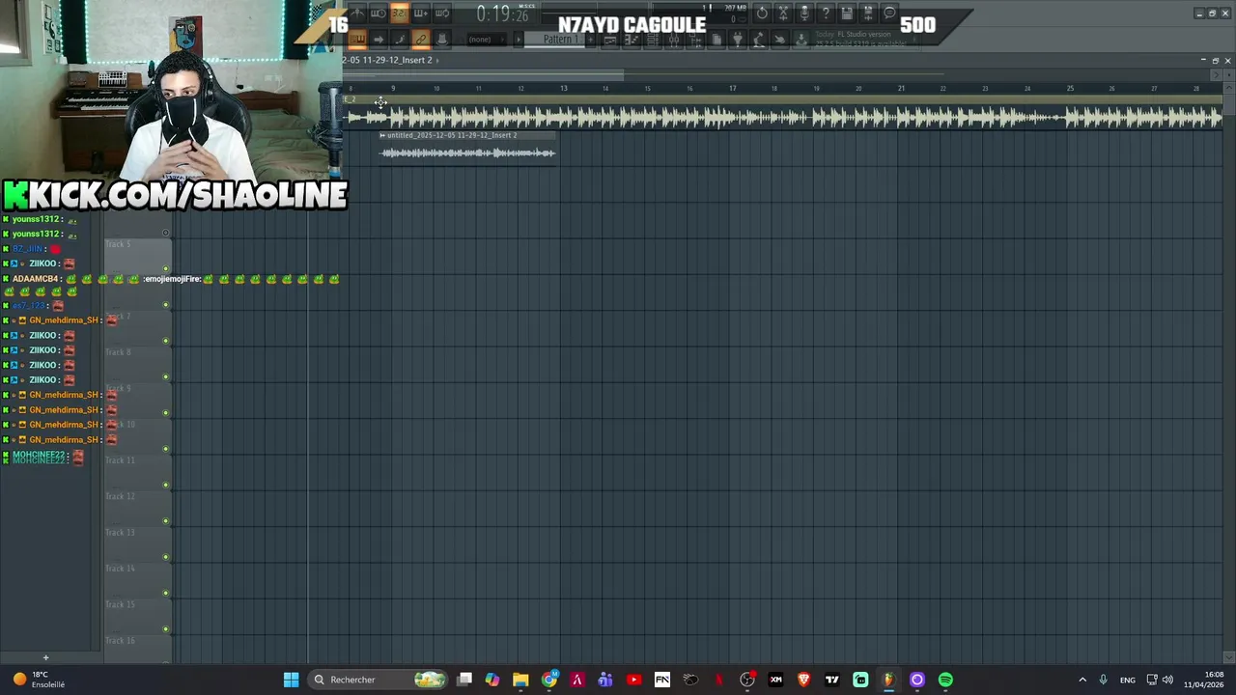Click the ENG language indicator
This screenshot has width=1236, height=695.
tap(1127, 680)
